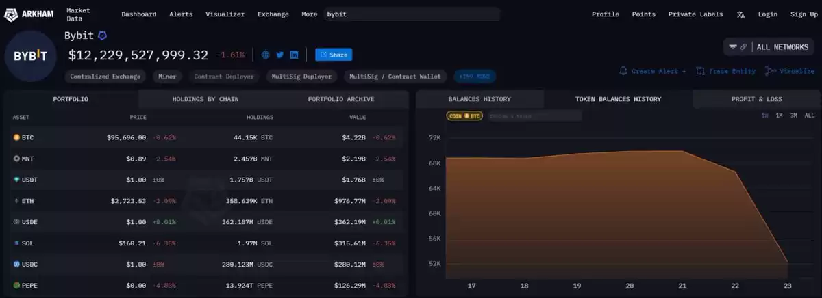The image size is (822, 298).
Task: Open the Profile link
Action: (606, 14)
